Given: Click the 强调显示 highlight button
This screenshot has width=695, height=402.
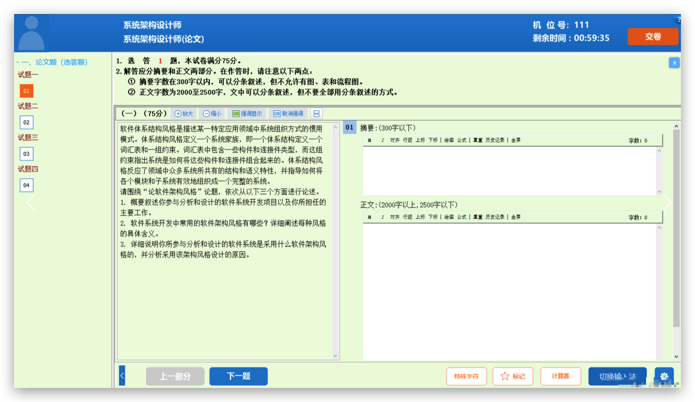Looking at the screenshot, I should [x=247, y=114].
